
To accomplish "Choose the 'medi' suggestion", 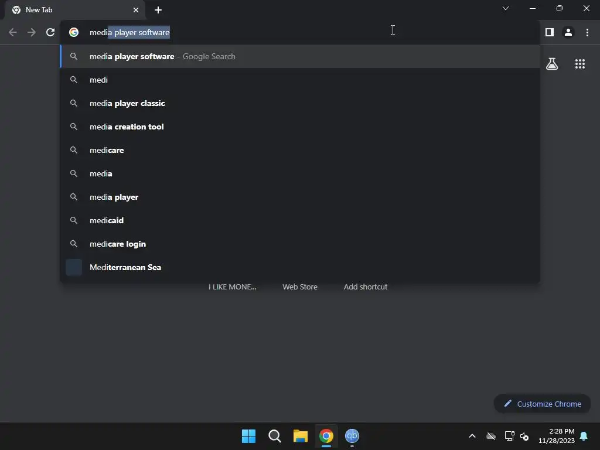I will click(301, 80).
